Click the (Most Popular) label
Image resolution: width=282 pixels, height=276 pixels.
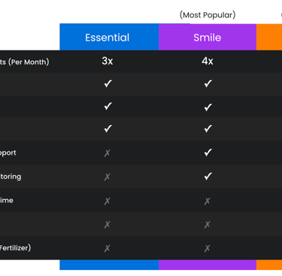point(208,15)
